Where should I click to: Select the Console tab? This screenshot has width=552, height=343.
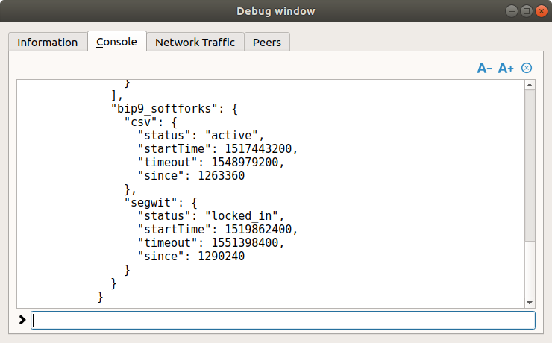click(116, 42)
